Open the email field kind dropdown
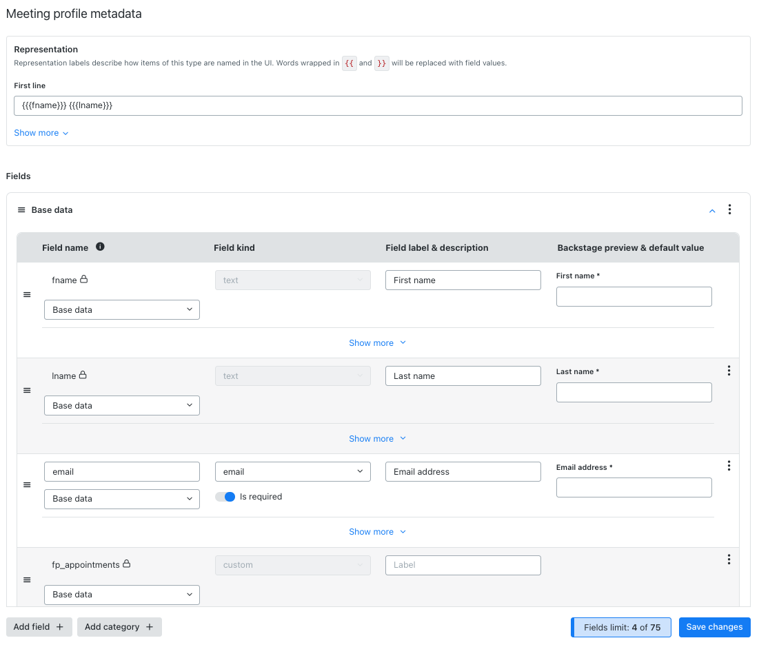 pos(293,472)
